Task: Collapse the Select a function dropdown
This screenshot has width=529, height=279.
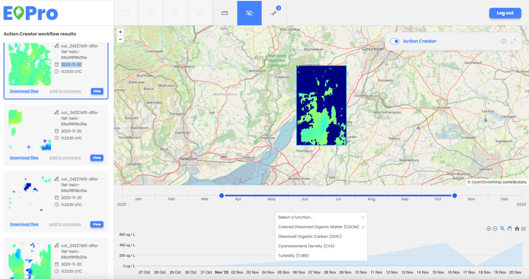Action: 362,217
